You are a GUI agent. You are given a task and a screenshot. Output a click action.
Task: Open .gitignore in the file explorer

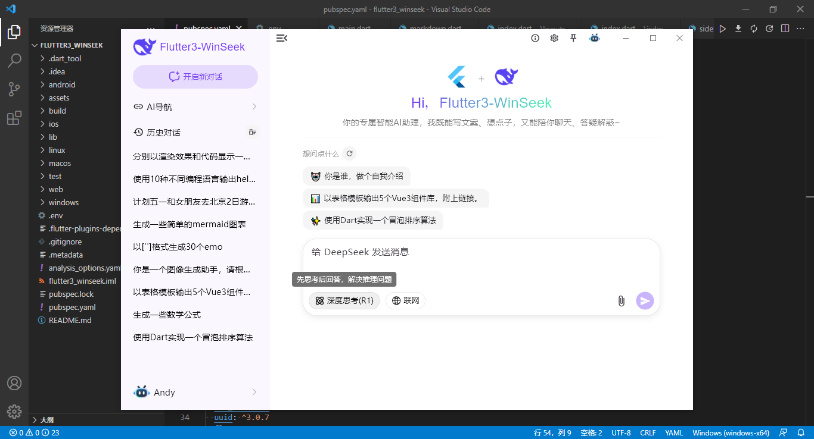click(66, 242)
